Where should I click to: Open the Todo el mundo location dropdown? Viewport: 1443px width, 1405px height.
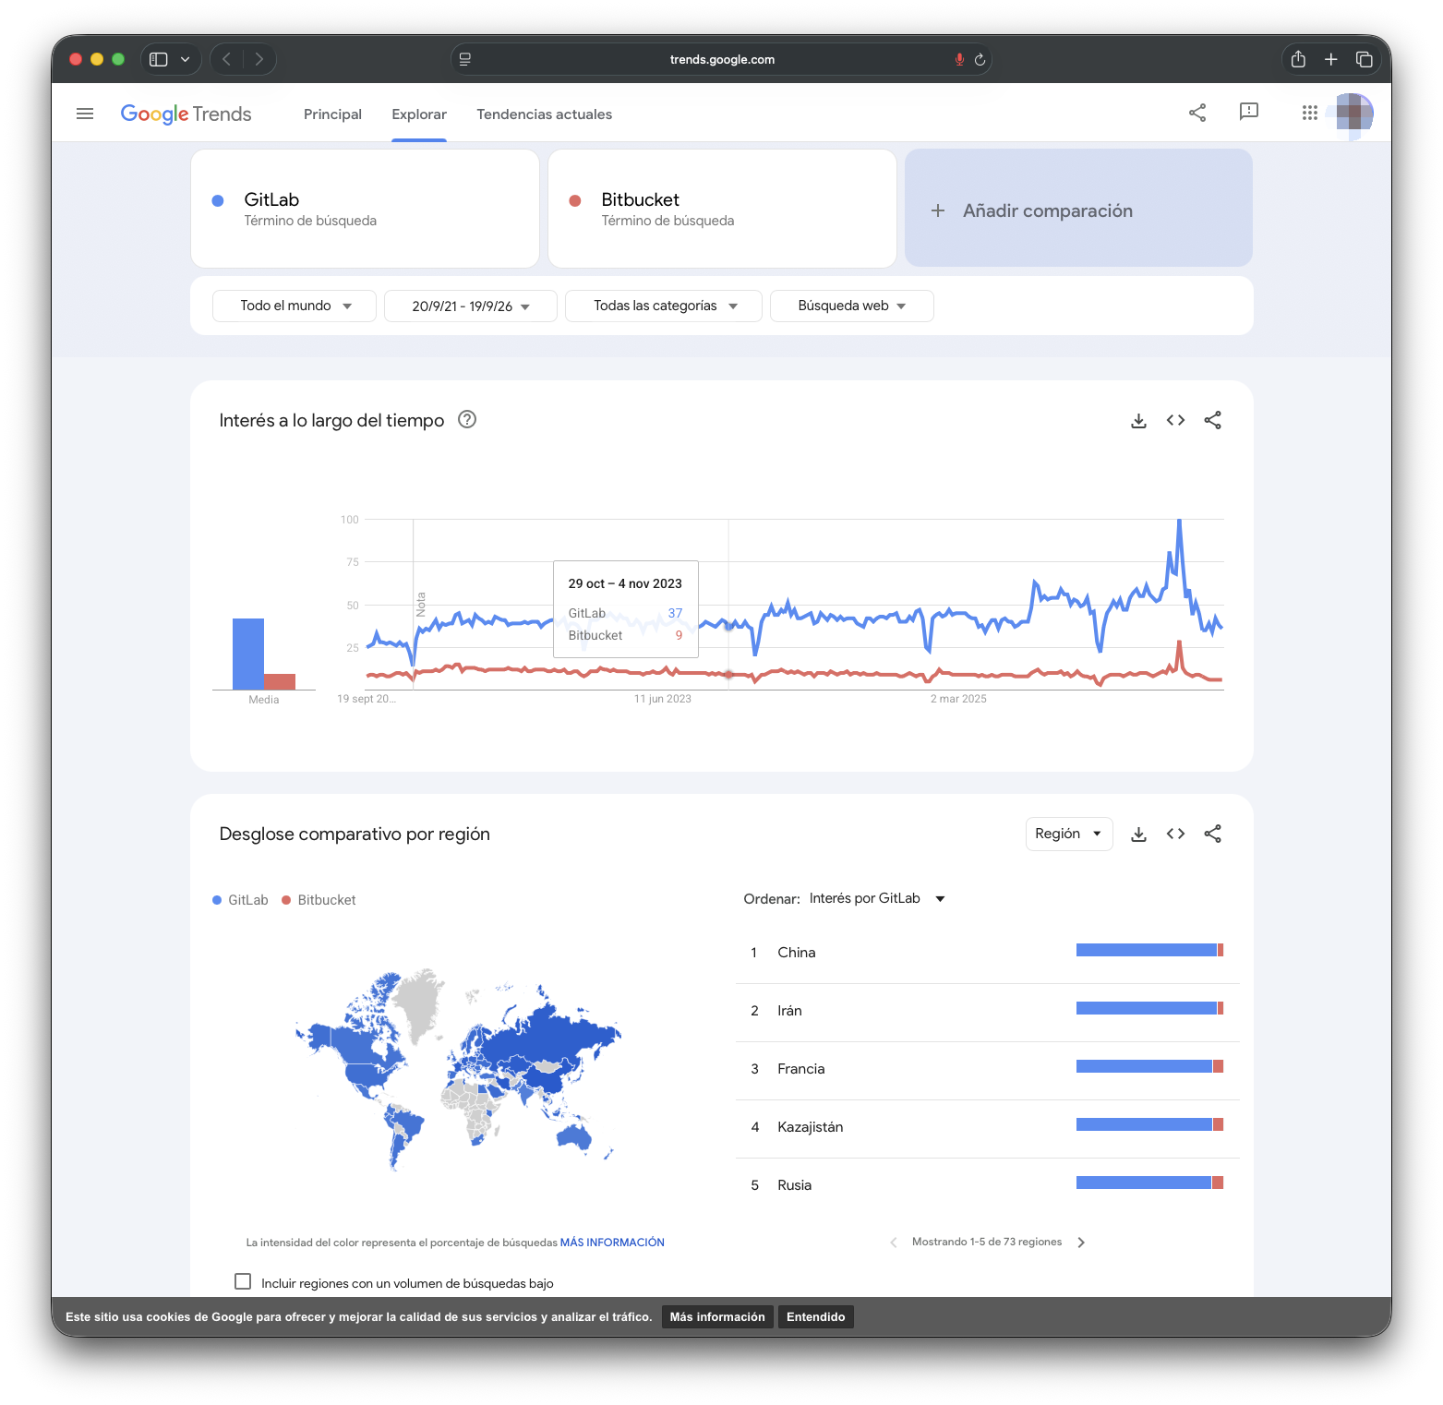point(295,306)
